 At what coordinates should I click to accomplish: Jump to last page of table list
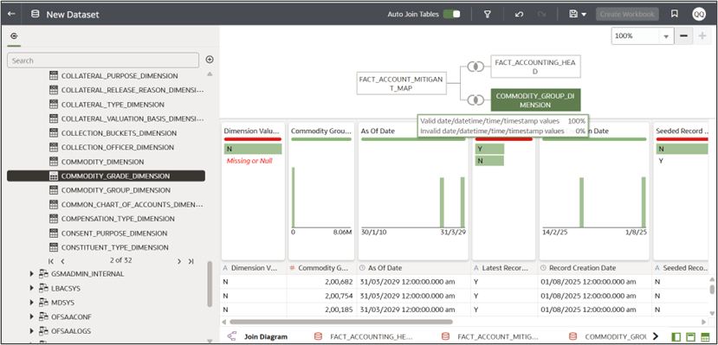point(191,261)
